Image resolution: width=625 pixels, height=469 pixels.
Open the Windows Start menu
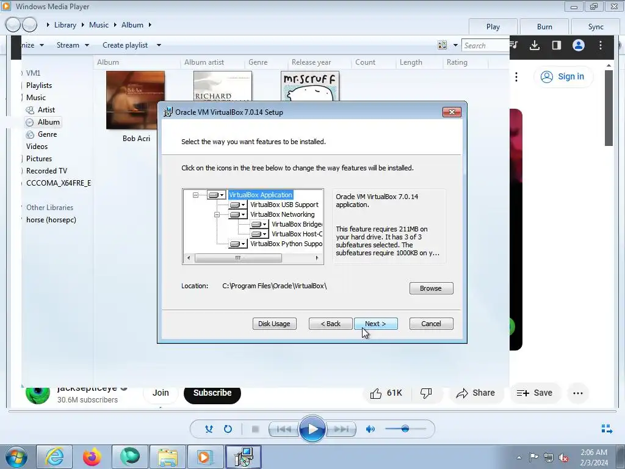click(x=16, y=457)
